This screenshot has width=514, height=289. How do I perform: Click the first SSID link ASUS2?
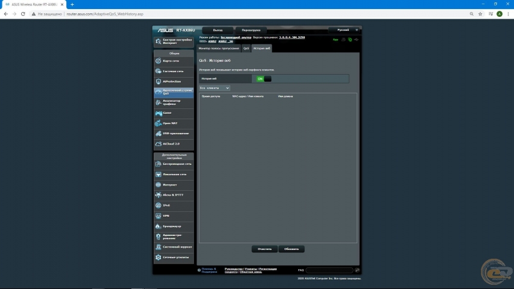tap(212, 42)
